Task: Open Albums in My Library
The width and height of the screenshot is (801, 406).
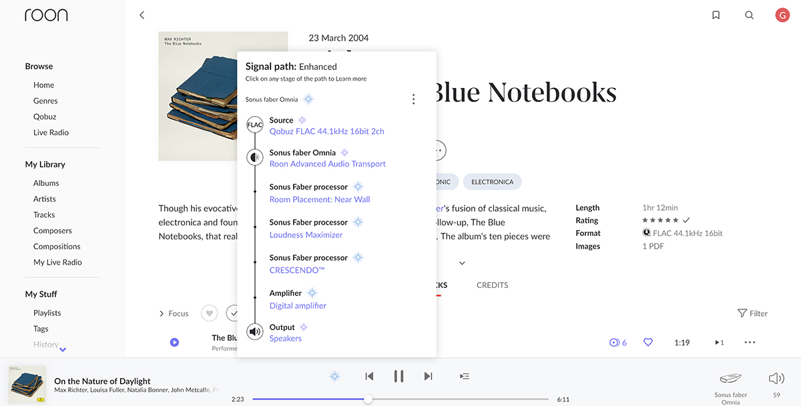Action: (46, 183)
